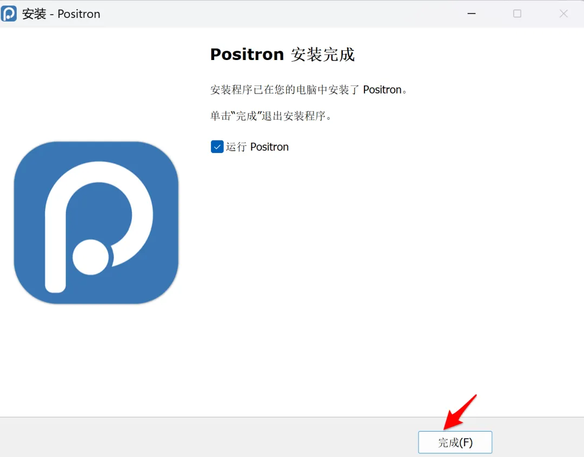Uncheck the 运行 Positron checkbox

pos(217,147)
